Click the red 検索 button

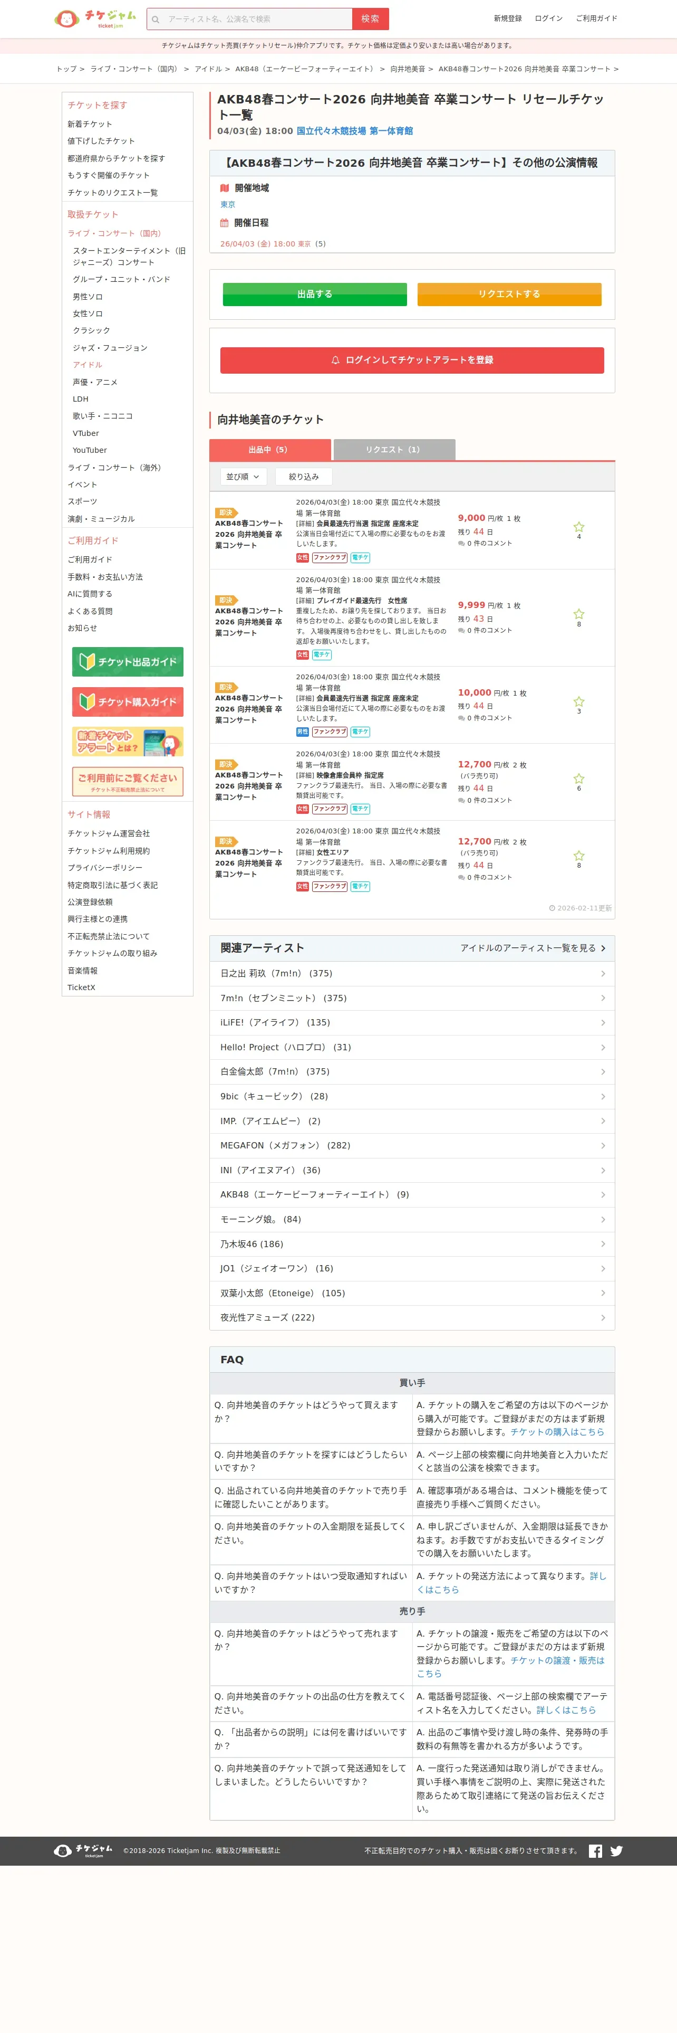point(371,19)
